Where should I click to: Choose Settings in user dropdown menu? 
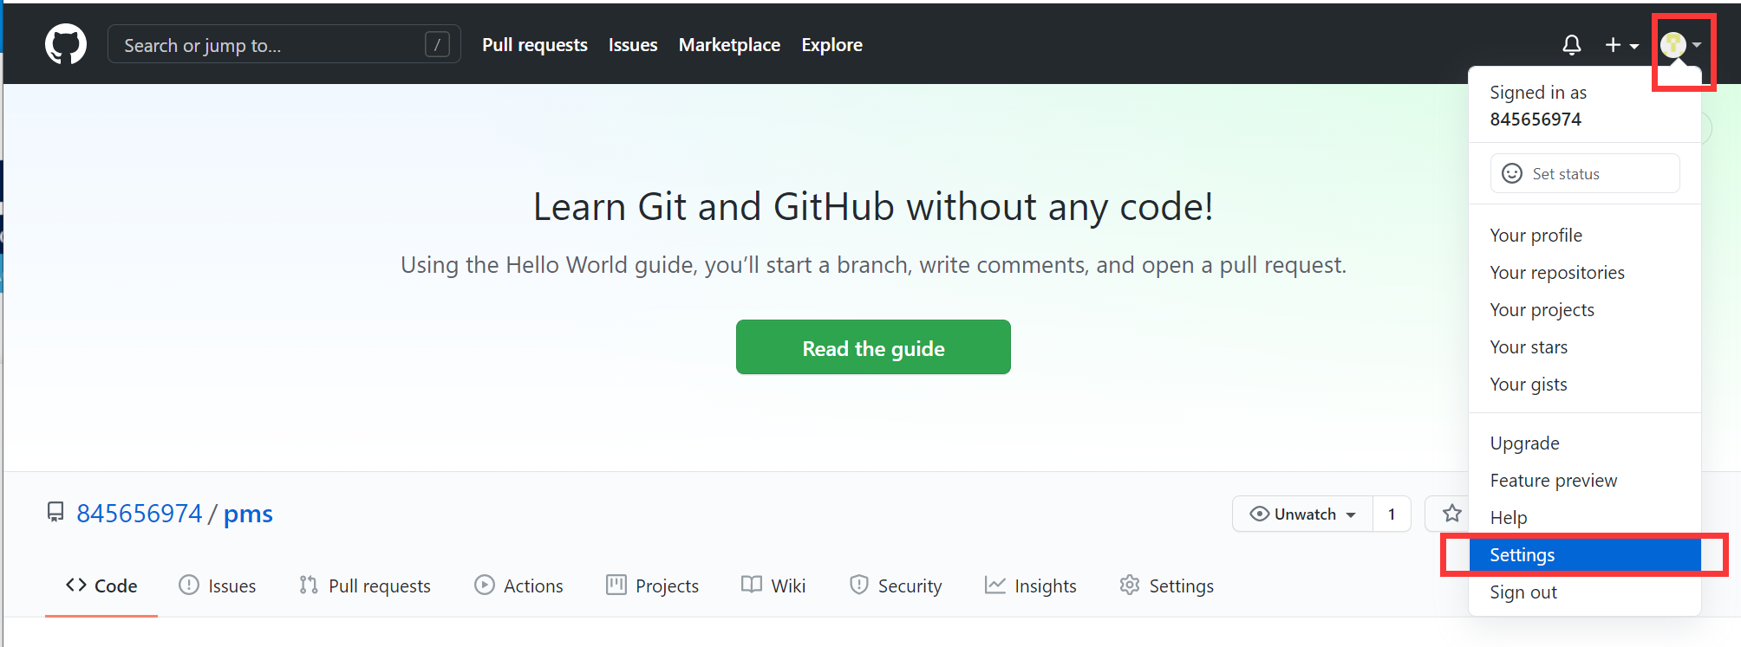[x=1585, y=554]
